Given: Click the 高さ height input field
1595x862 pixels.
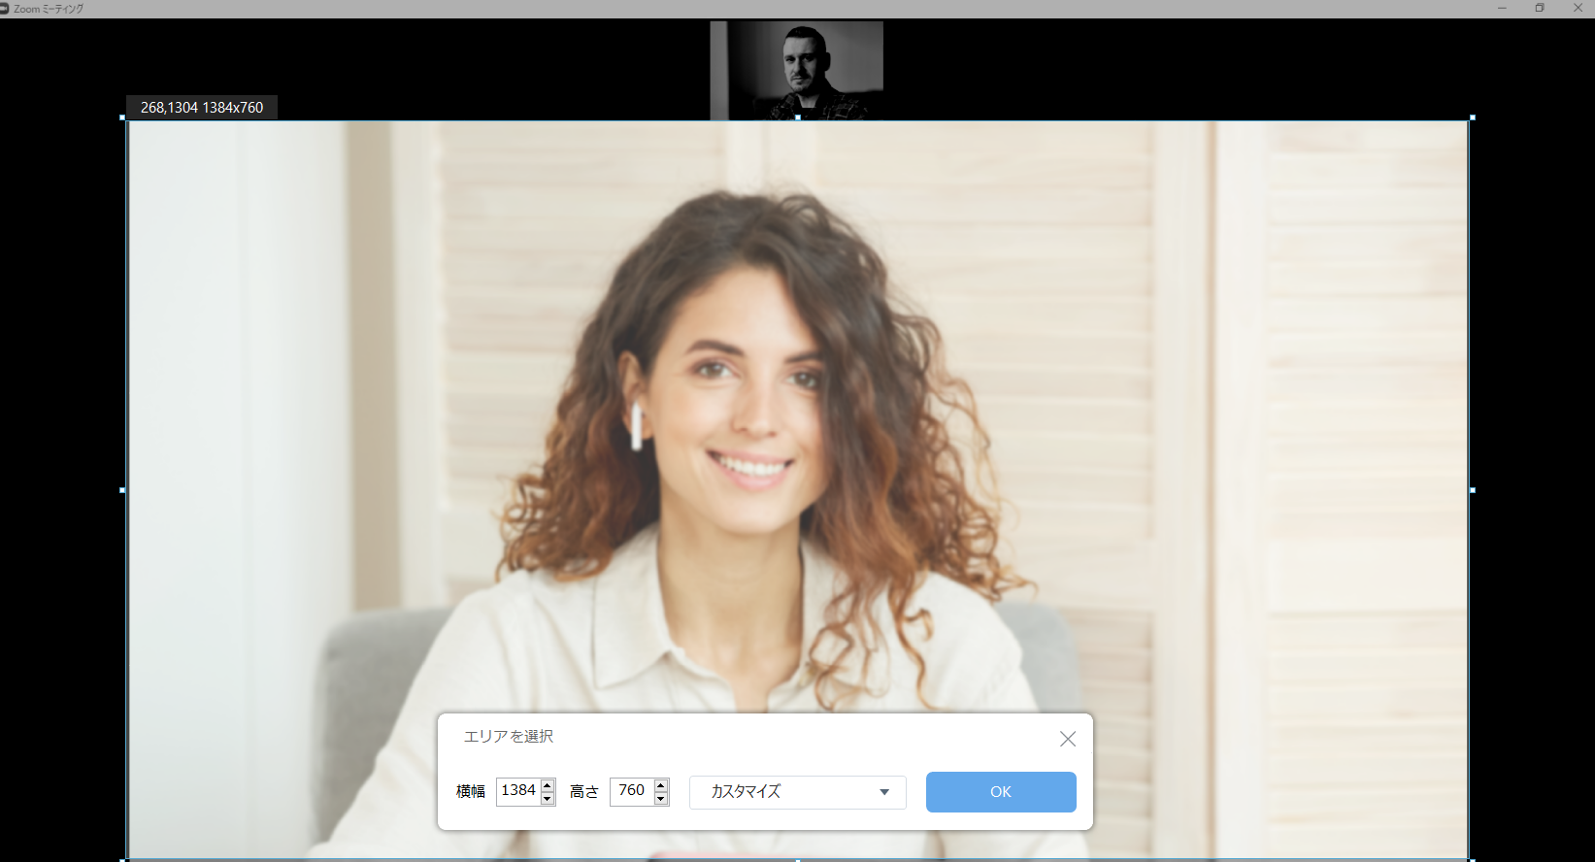Looking at the screenshot, I should coord(631,791).
